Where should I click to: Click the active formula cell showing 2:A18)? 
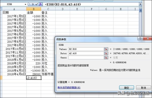coord(34,78)
